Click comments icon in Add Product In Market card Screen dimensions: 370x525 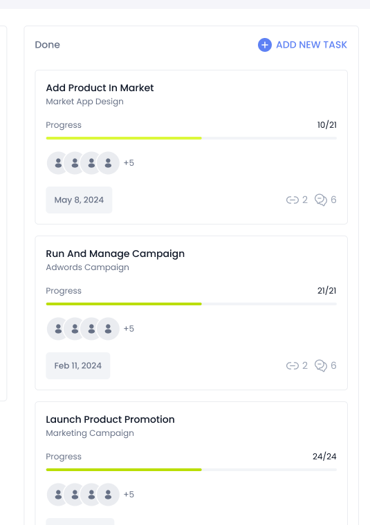(x=321, y=200)
